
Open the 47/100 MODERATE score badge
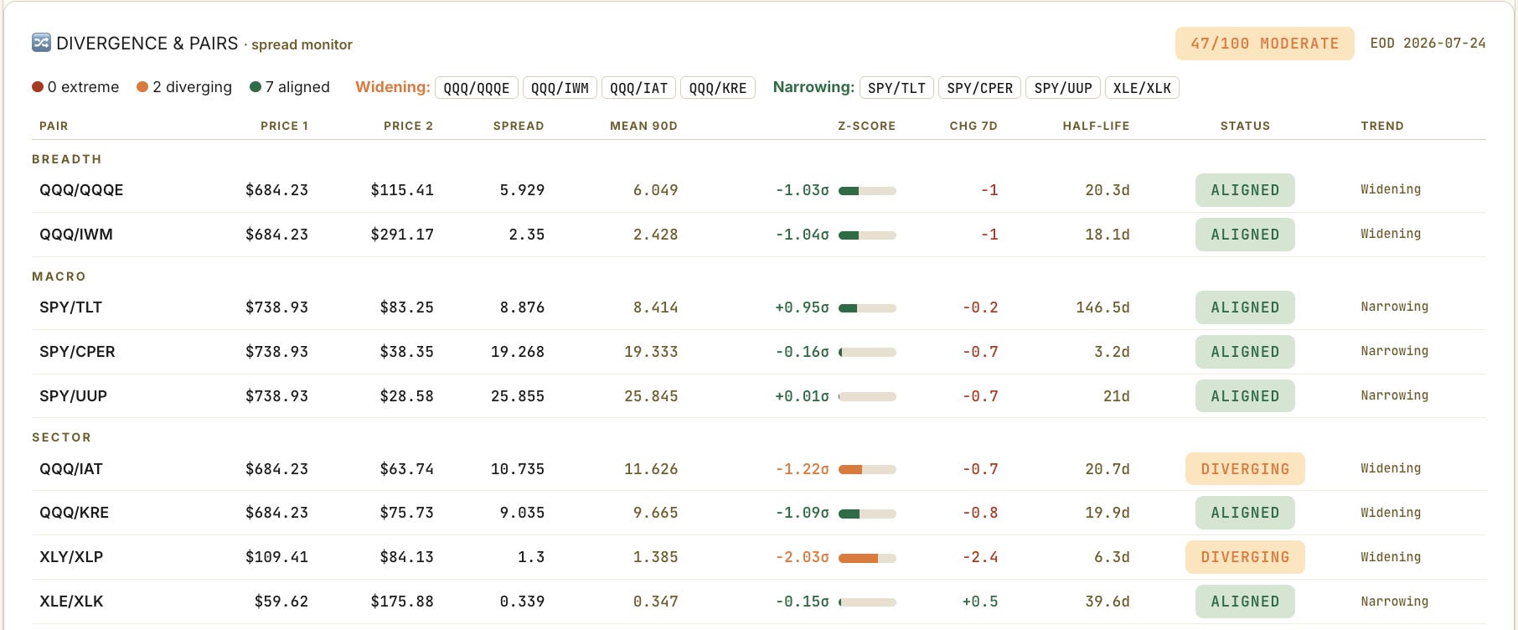[1265, 44]
